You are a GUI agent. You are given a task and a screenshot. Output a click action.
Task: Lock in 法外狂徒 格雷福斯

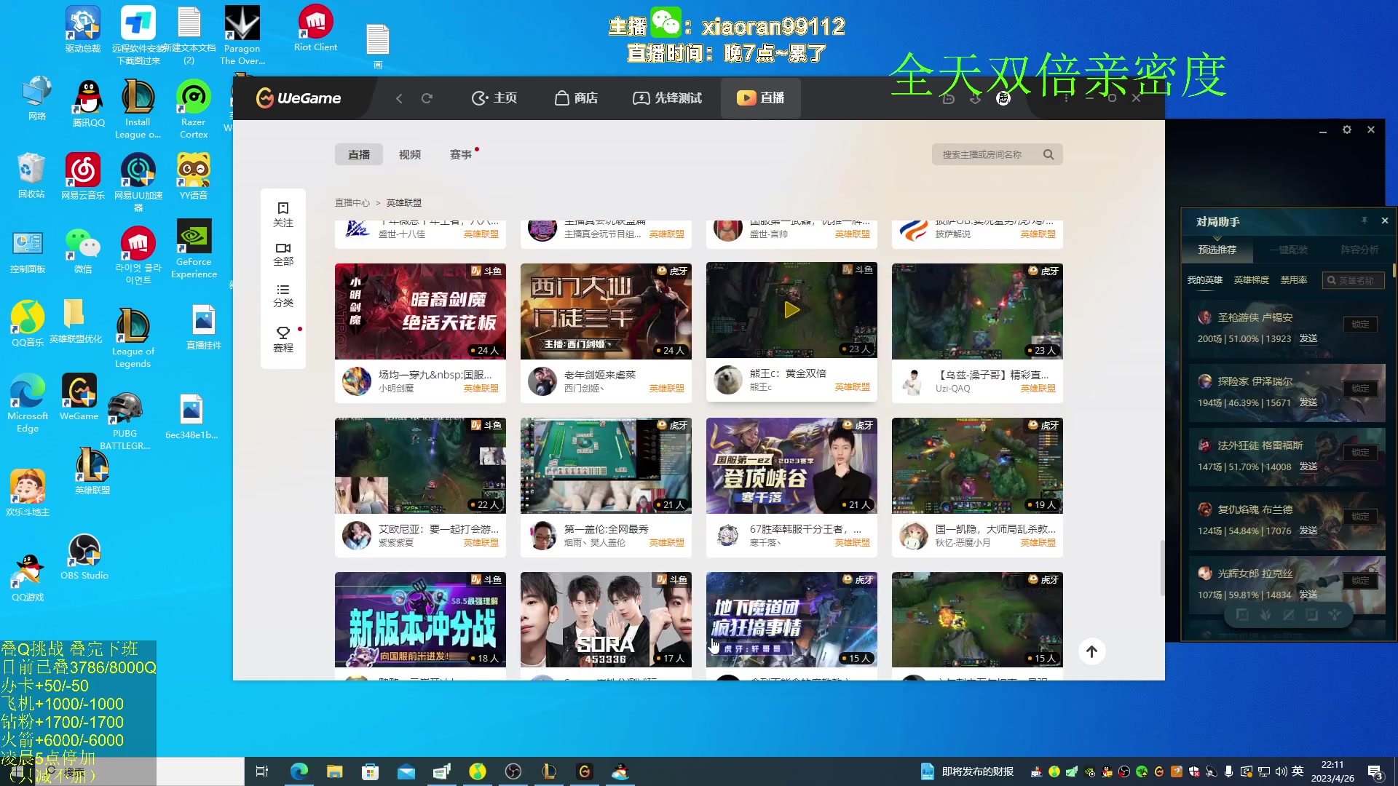1360,453
